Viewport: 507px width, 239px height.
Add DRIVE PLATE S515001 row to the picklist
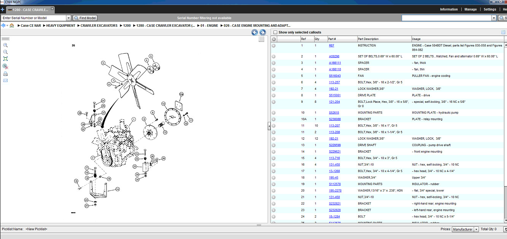(x=273, y=96)
